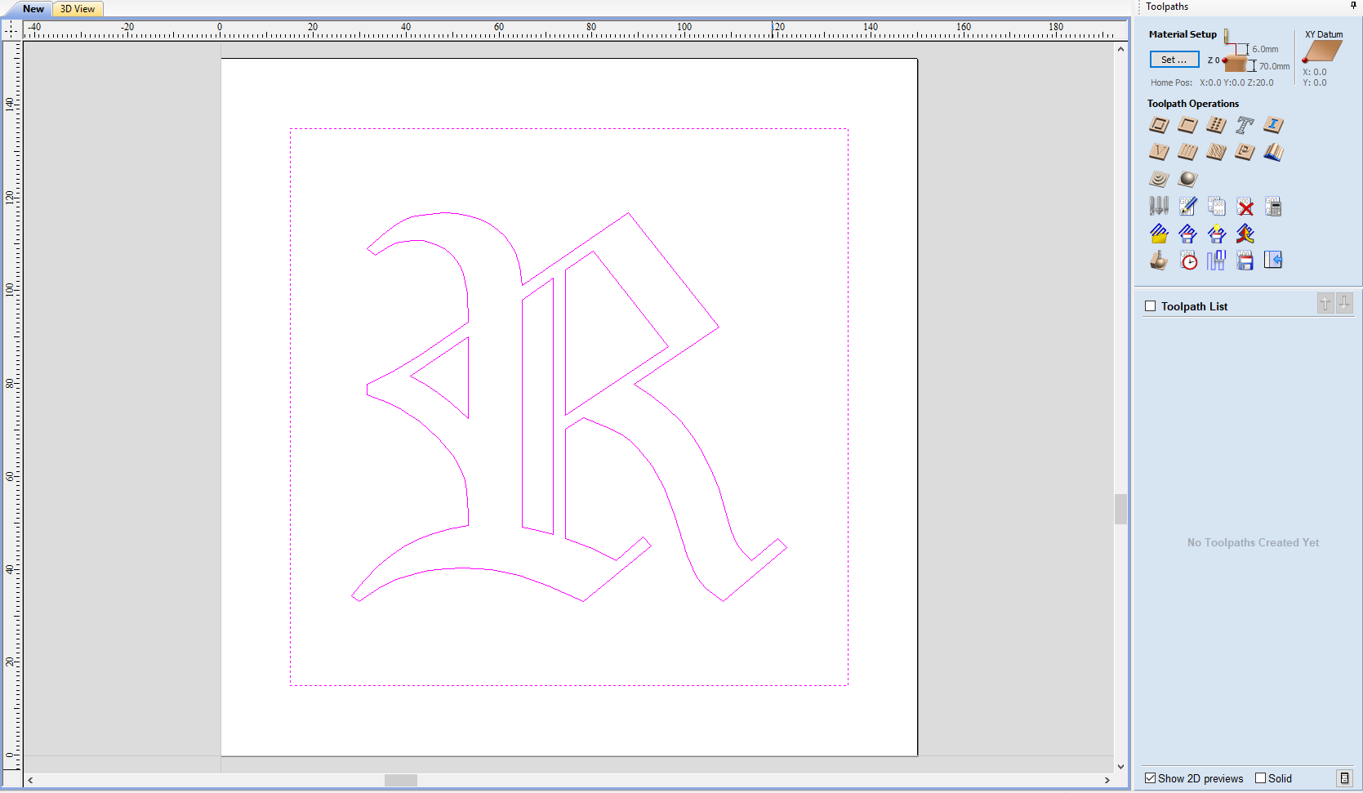Toggle the Toolpath List checkbox
This screenshot has width=1363, height=793.
1150,305
